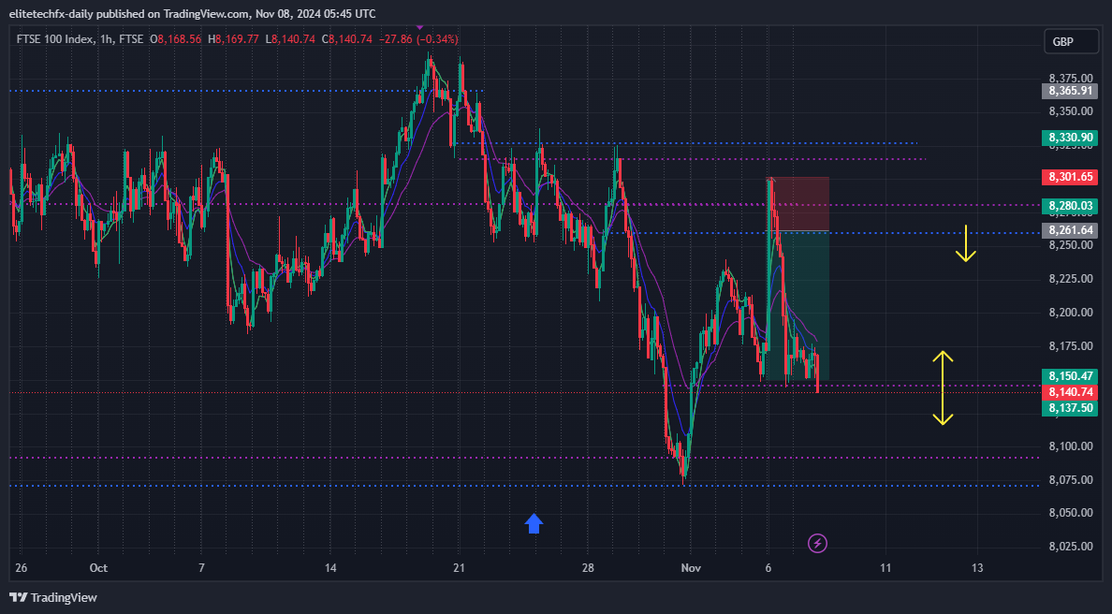Image resolution: width=1112 pixels, height=614 pixels.
Task: Click the 8,137.50 green price label
Action: click(x=1070, y=408)
